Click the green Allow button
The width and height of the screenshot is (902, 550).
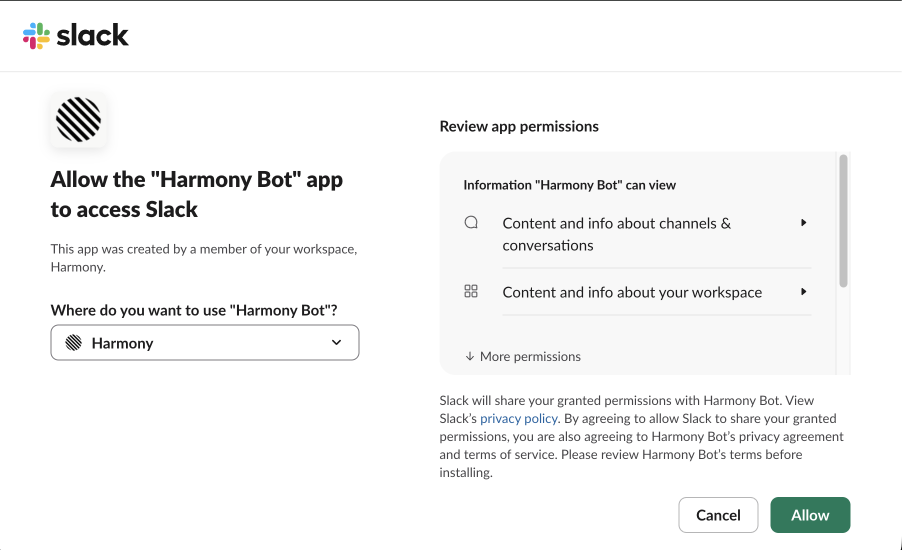810,515
